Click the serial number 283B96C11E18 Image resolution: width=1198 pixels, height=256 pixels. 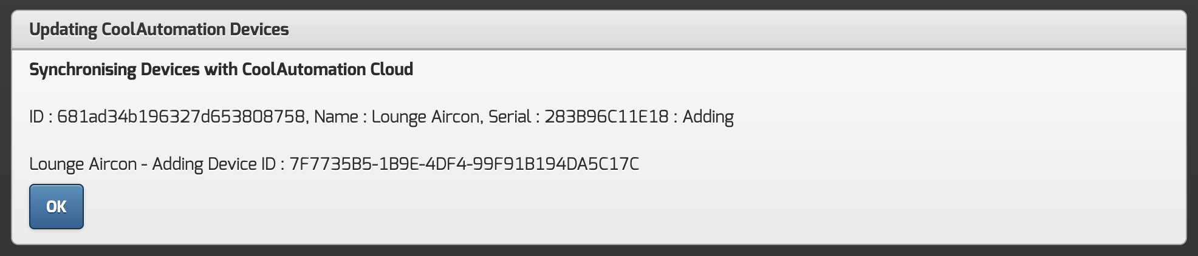pos(606,116)
